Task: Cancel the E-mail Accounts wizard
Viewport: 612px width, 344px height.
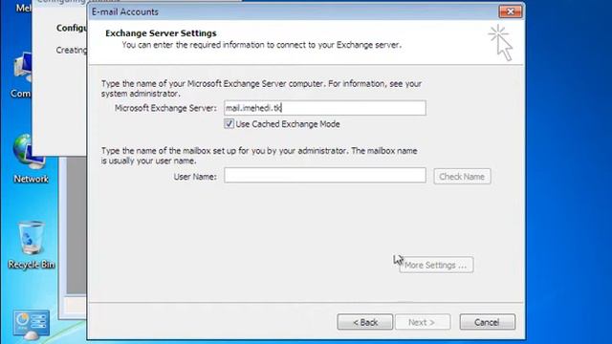Action: click(x=487, y=322)
